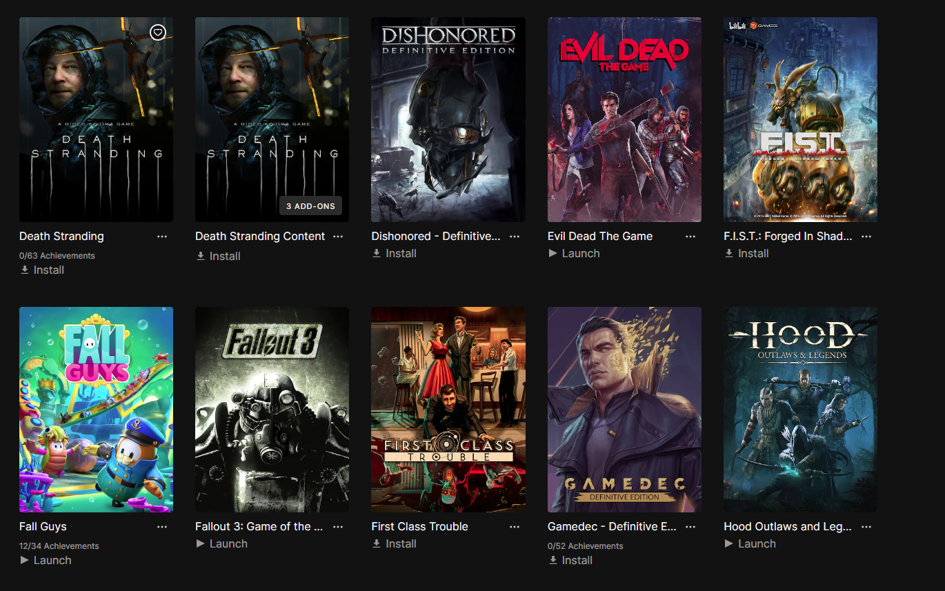This screenshot has height=591, width=945.
Task: Open the First Class Trouble cover art
Action: tap(448, 410)
